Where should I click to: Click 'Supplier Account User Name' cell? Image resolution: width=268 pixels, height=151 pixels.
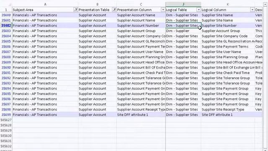point(141,52)
